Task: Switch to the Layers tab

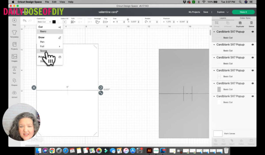Action: [x=223, y=18]
